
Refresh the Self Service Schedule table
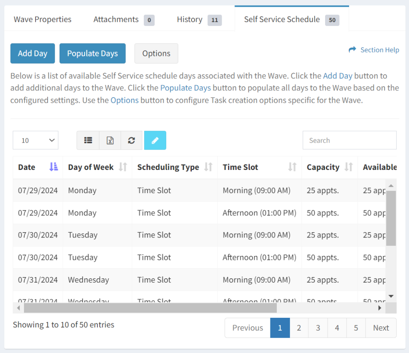click(131, 140)
